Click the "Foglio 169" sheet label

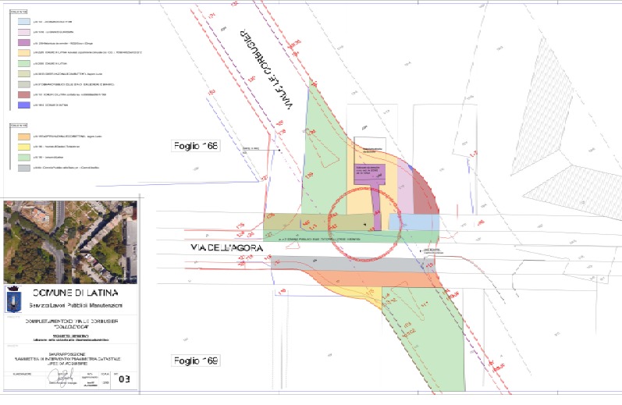[195, 361]
